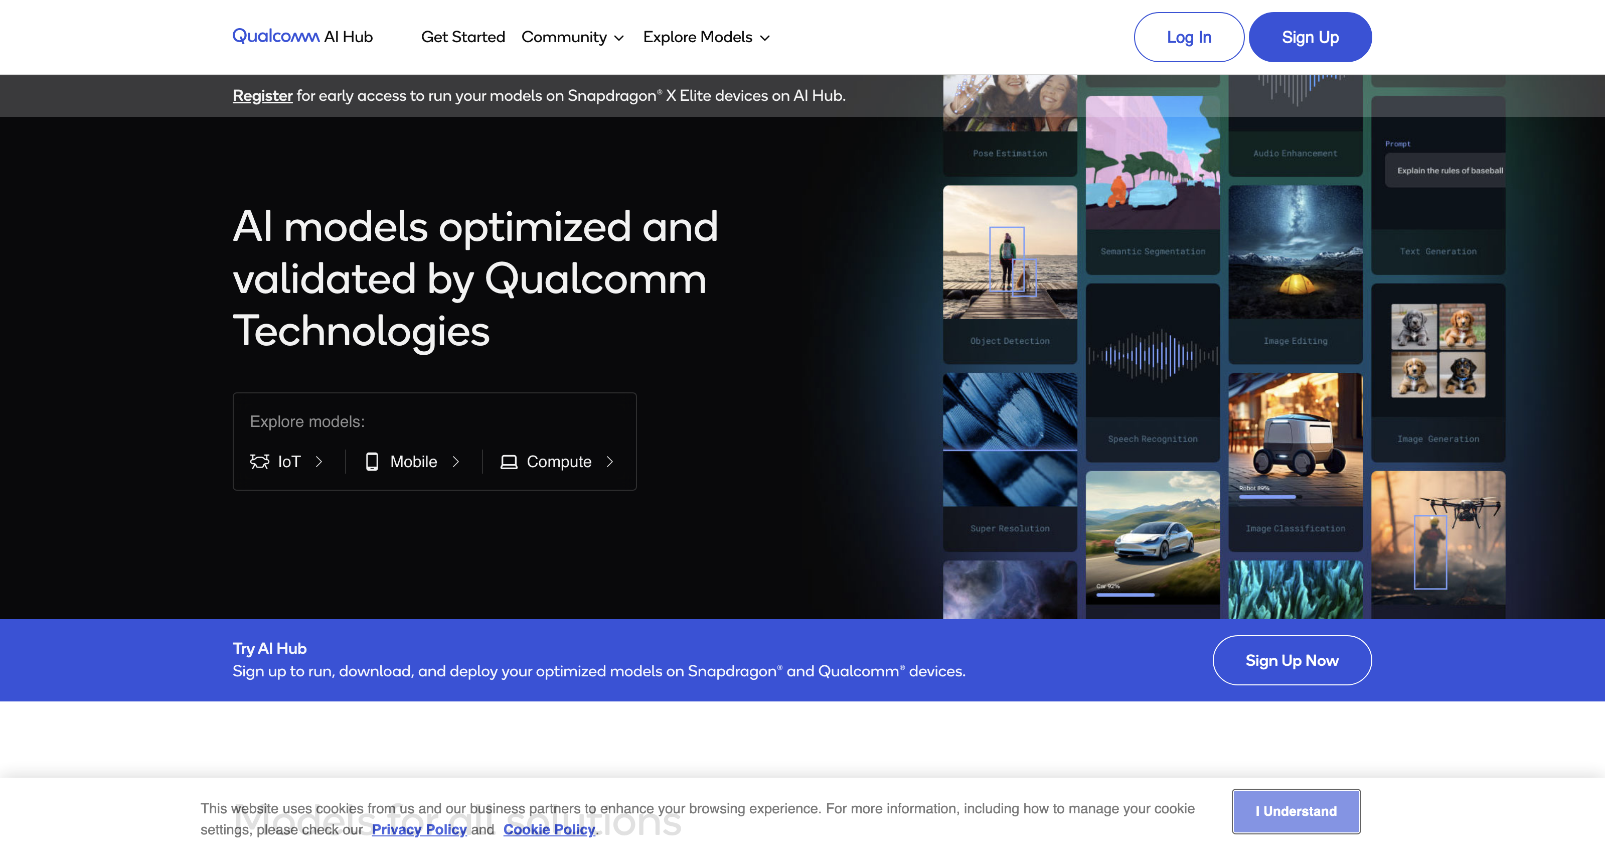Click the Text Generation label
Viewport: 1605px width, 864px height.
1437,251
